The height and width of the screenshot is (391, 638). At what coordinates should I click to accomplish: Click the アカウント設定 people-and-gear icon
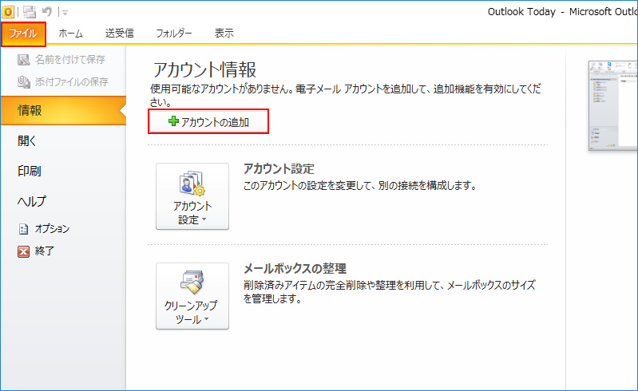click(x=192, y=184)
